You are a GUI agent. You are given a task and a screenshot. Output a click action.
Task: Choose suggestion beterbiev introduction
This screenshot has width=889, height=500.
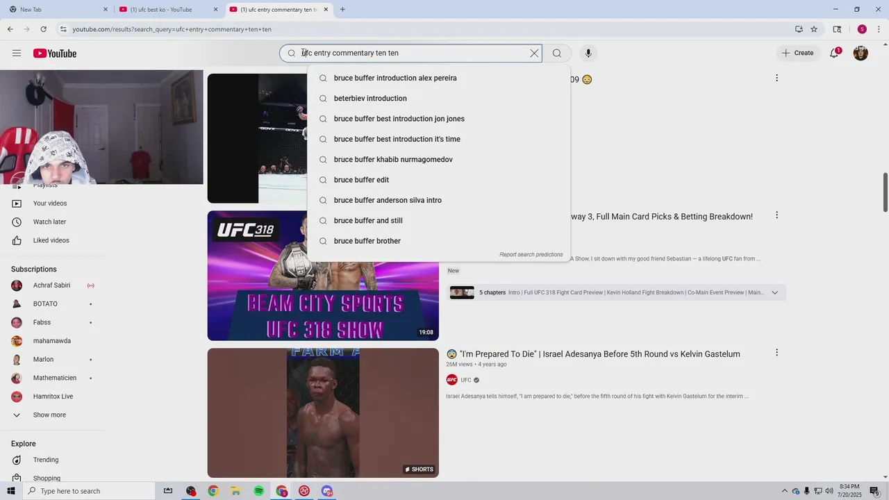[439, 99]
